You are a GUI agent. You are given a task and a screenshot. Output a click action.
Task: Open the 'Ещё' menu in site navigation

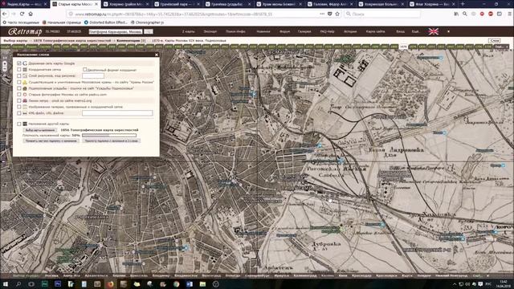[415, 31]
